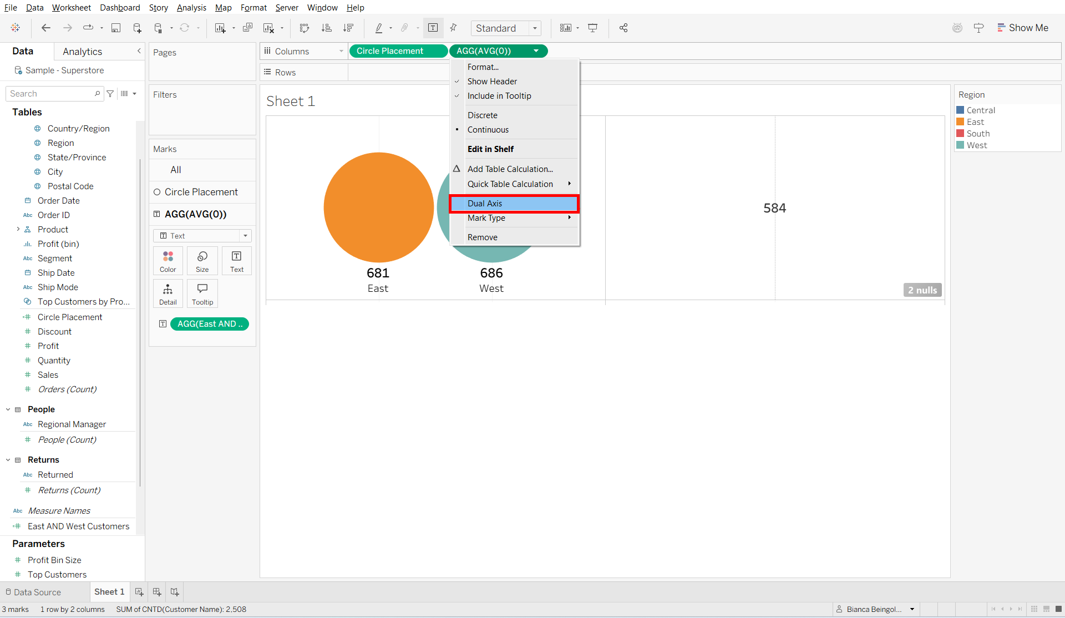This screenshot has width=1065, height=618.
Task: Click the new worksheet tab icon
Action: coord(139,592)
